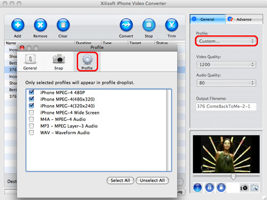Enable WAV - Waveform Audio profile
The image size is (267, 200).
point(32,133)
